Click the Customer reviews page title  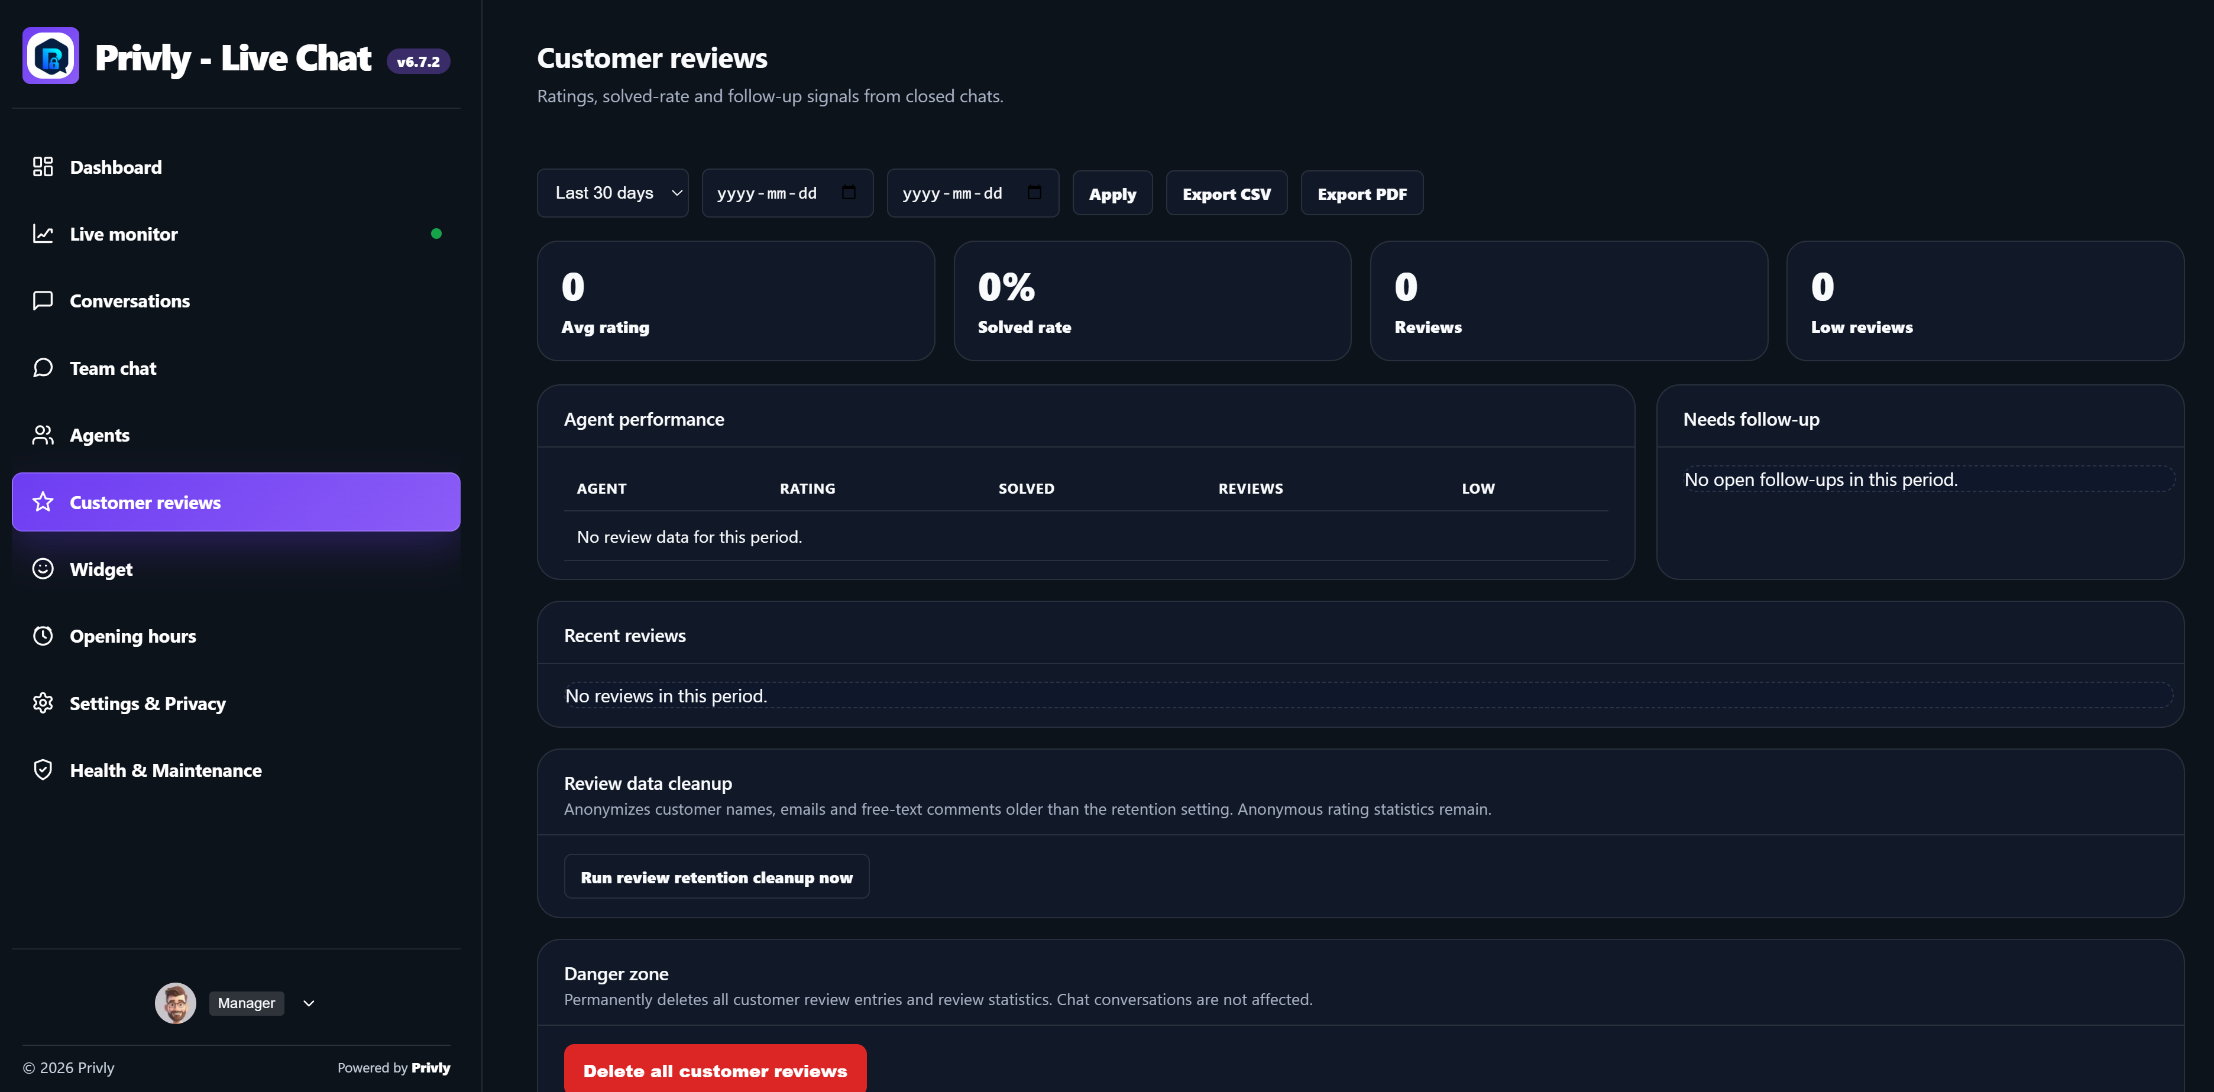point(652,57)
